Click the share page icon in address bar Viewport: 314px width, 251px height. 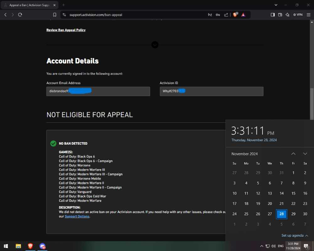tap(226, 15)
